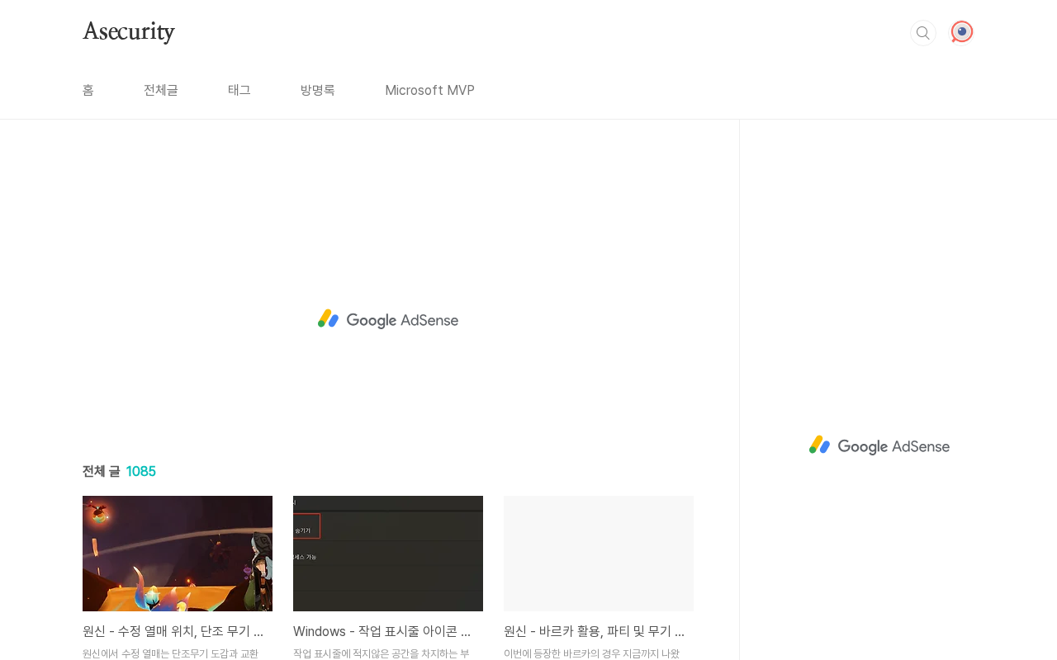Screen dimensions: 1057x660
Task: Open post title 원신 - 바르카 활용
Action: click(x=595, y=631)
